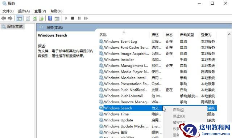Image resolution: width=232 pixels, height=138 pixels.
Task: Select Windows Presentation Foundation row
Action: pyautogui.click(x=158, y=84)
